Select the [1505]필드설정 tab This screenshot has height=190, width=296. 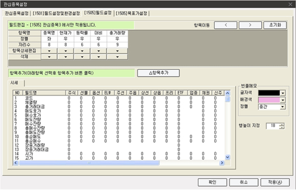pyautogui.click(x=98, y=13)
